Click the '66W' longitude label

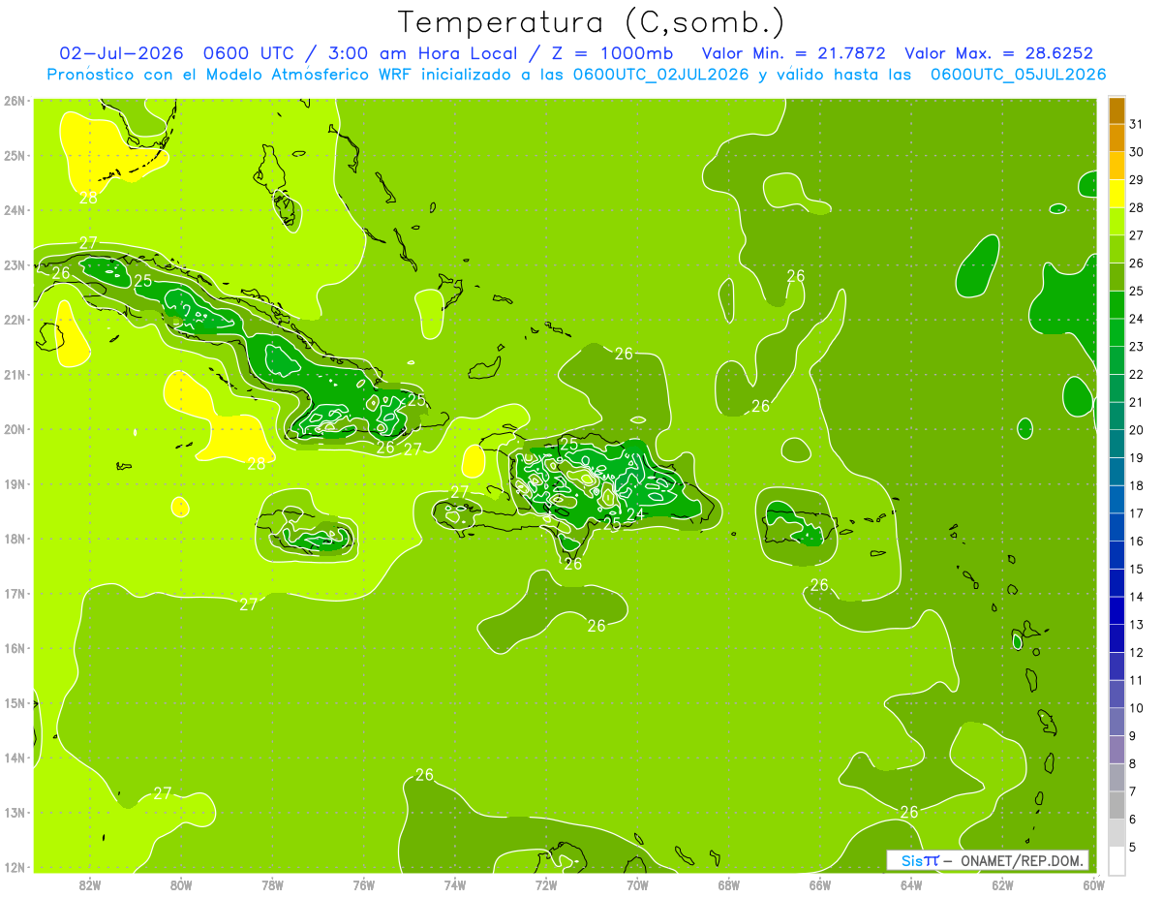(x=820, y=884)
